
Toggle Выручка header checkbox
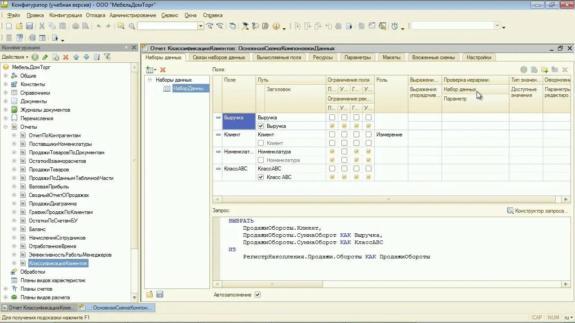point(261,126)
